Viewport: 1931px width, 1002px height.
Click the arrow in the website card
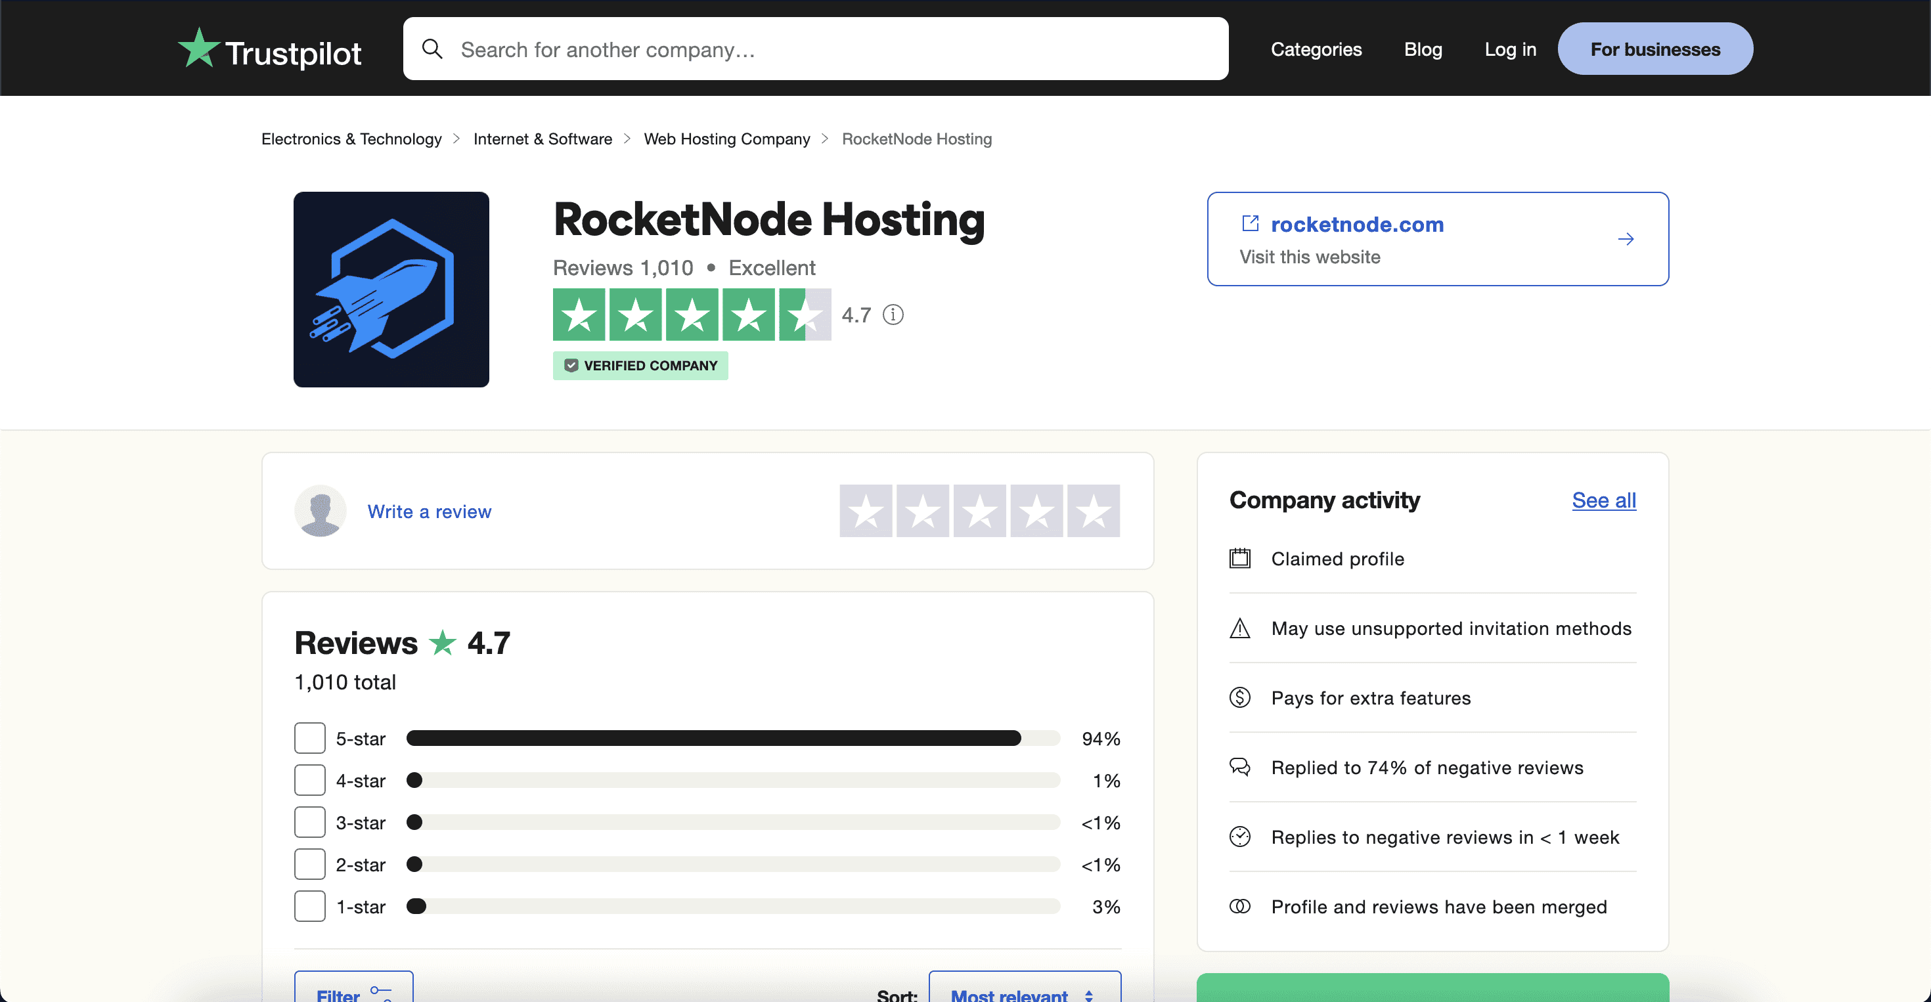click(x=1625, y=239)
